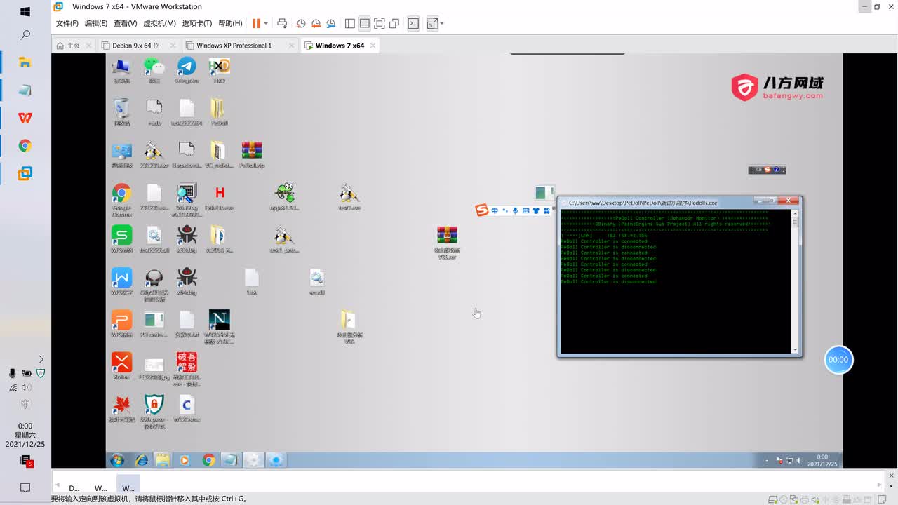Open the 编辑(E) menu
This screenshot has height=505, width=898.
[96, 23]
